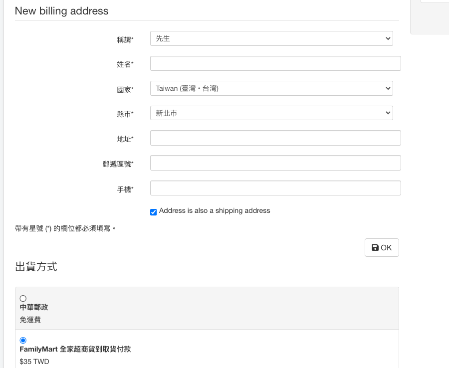This screenshot has height=368, width=449.
Task: Click the 郵遞區號 field label
Action: coord(118,164)
